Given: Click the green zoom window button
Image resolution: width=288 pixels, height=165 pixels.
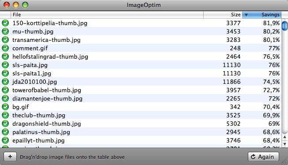Looking at the screenshot, I should coord(25,5).
